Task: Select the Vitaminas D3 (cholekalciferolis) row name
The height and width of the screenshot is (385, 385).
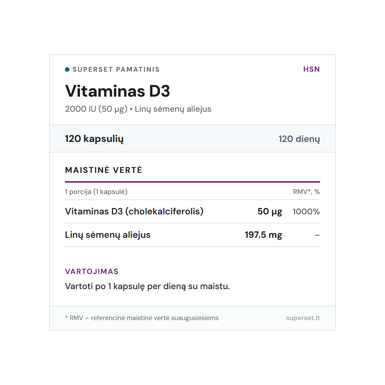Action: click(x=134, y=211)
